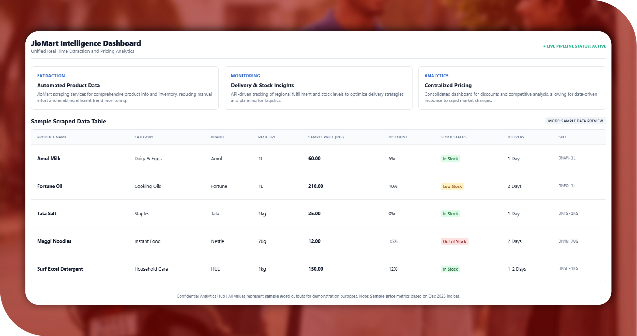The height and width of the screenshot is (336, 637).
Task: Click the Stock Status column header
Action: (x=453, y=137)
